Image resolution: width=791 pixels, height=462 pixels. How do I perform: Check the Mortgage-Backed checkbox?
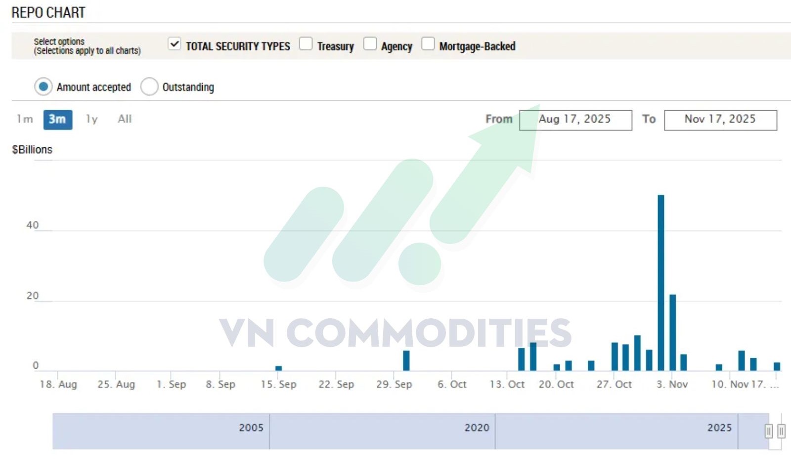pos(428,44)
